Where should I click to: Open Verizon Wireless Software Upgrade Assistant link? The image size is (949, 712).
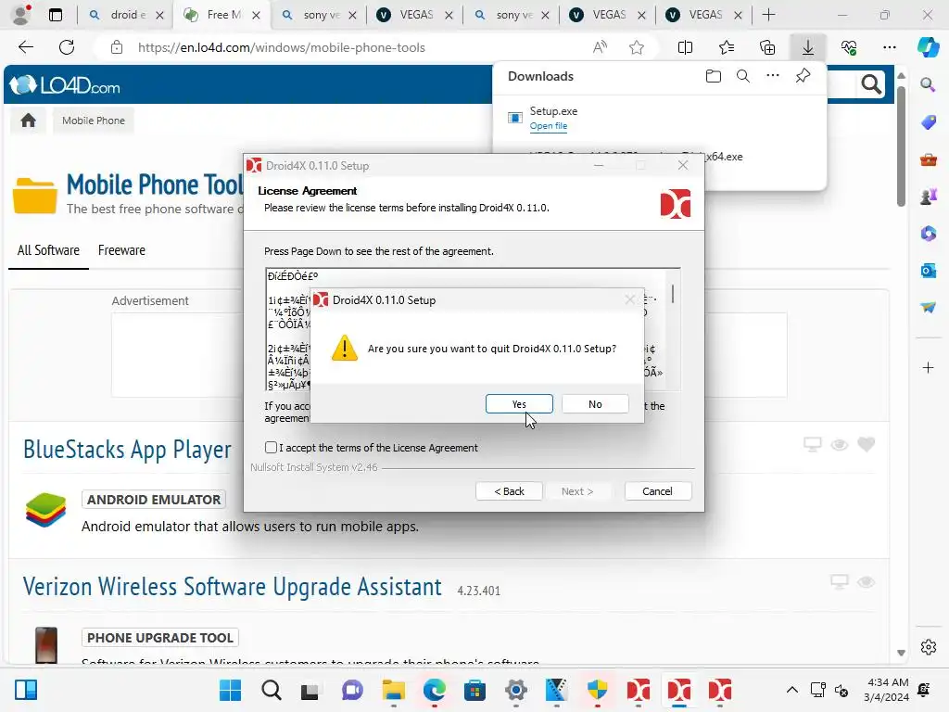click(x=233, y=587)
